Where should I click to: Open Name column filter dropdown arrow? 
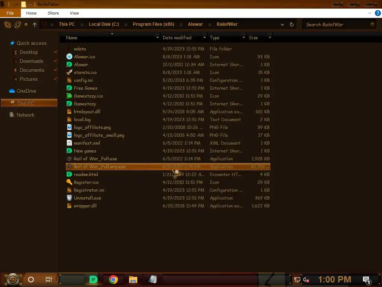coord(157,38)
